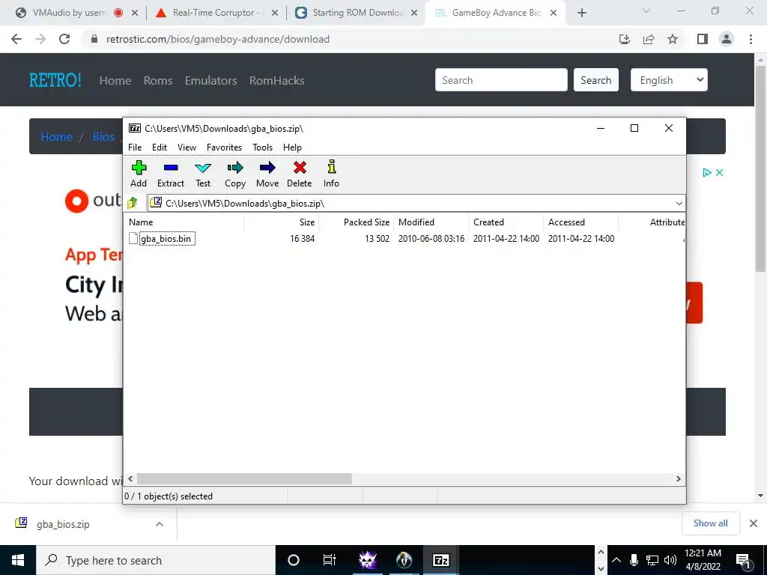The image size is (767, 575).
Task: Click the Delete red X icon
Action: tap(300, 174)
